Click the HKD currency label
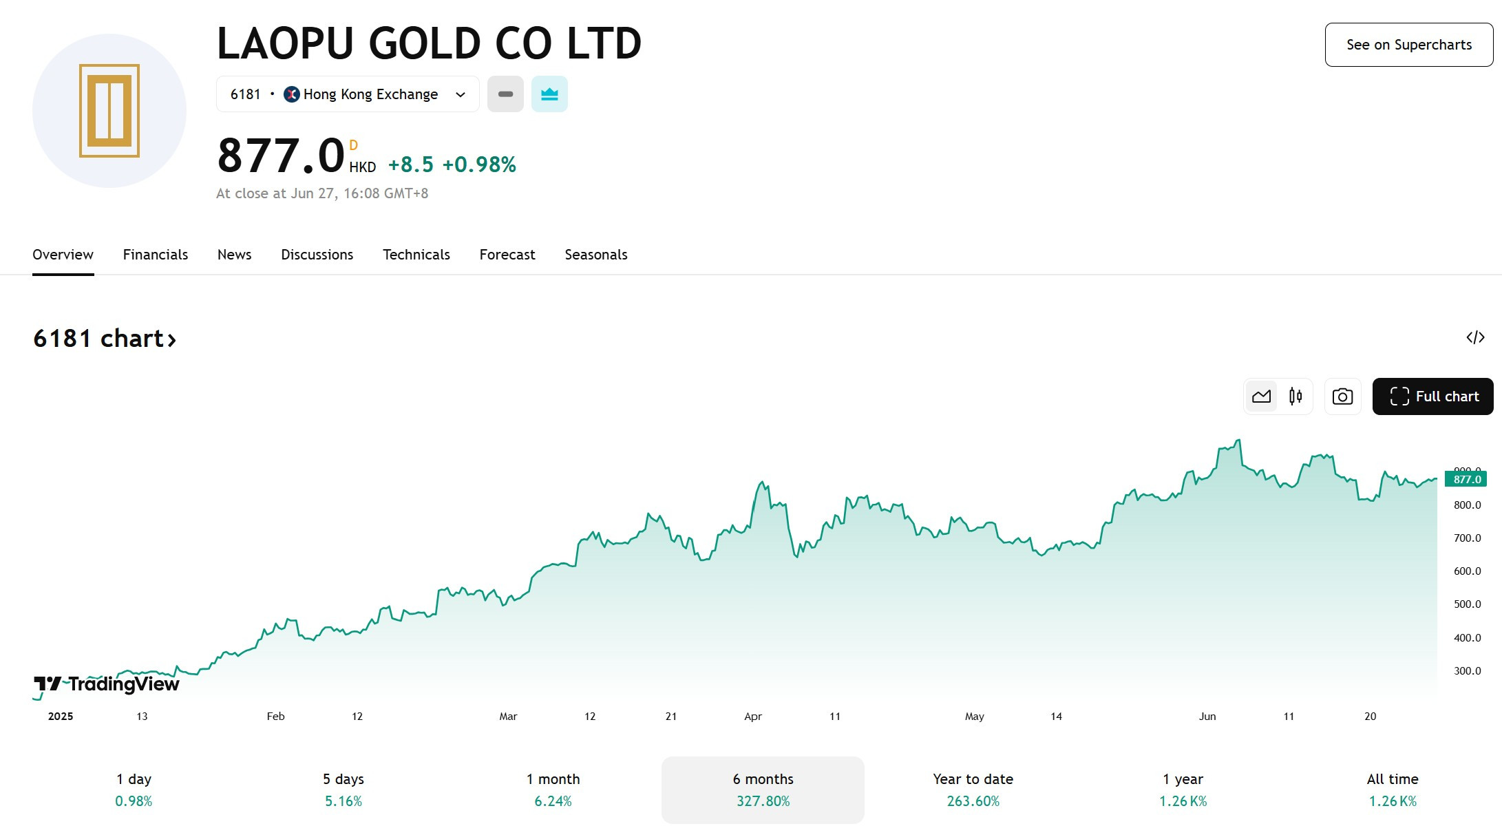Image resolution: width=1502 pixels, height=826 pixels. point(363,167)
